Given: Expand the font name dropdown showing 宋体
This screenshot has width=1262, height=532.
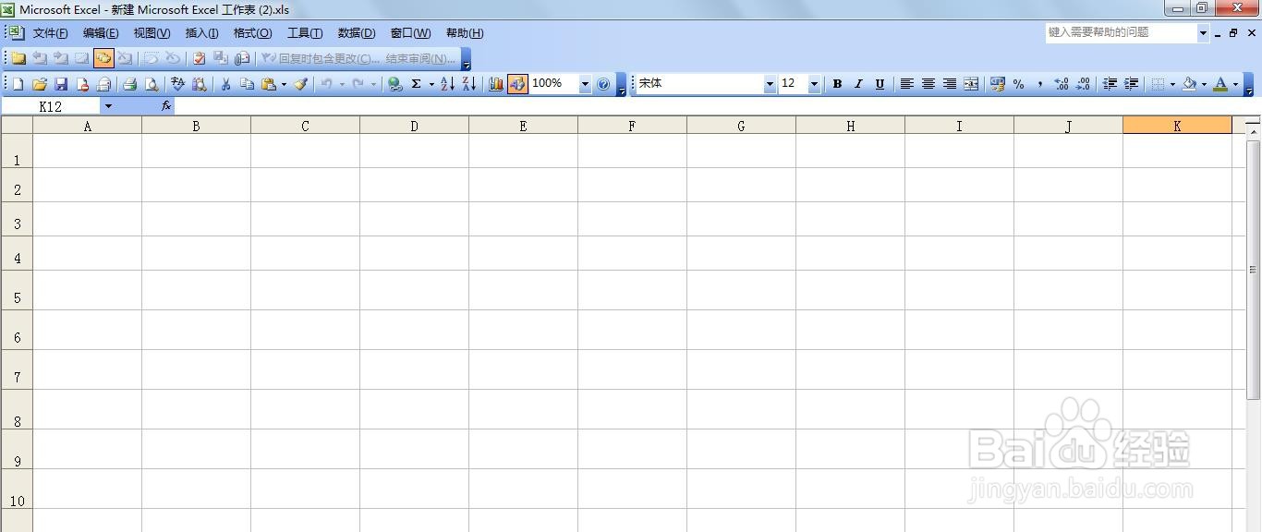Looking at the screenshot, I should [770, 84].
